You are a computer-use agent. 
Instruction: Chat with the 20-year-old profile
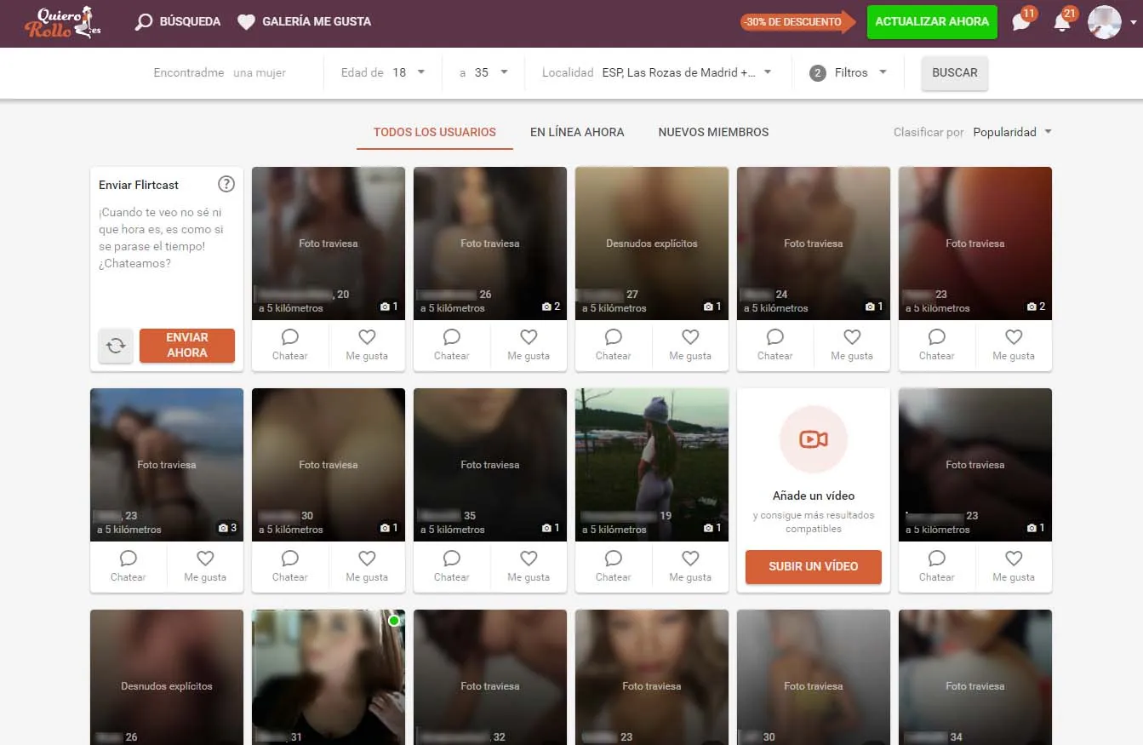pos(290,346)
